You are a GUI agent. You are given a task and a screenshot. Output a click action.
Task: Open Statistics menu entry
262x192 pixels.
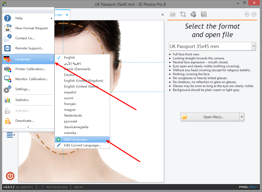coord(28,100)
